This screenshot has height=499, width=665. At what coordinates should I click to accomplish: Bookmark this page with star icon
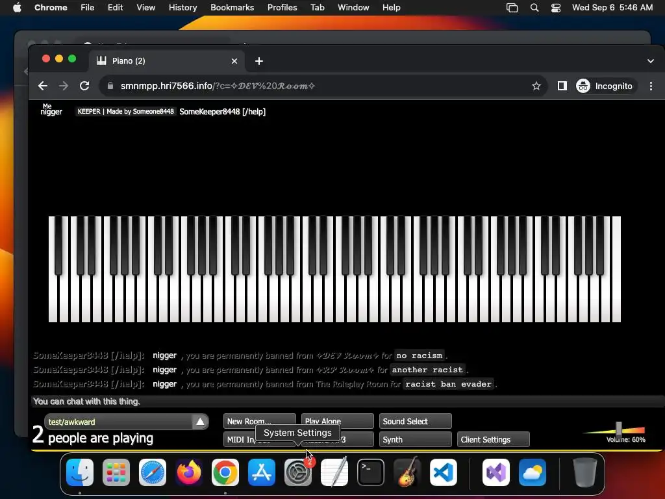[x=536, y=86]
